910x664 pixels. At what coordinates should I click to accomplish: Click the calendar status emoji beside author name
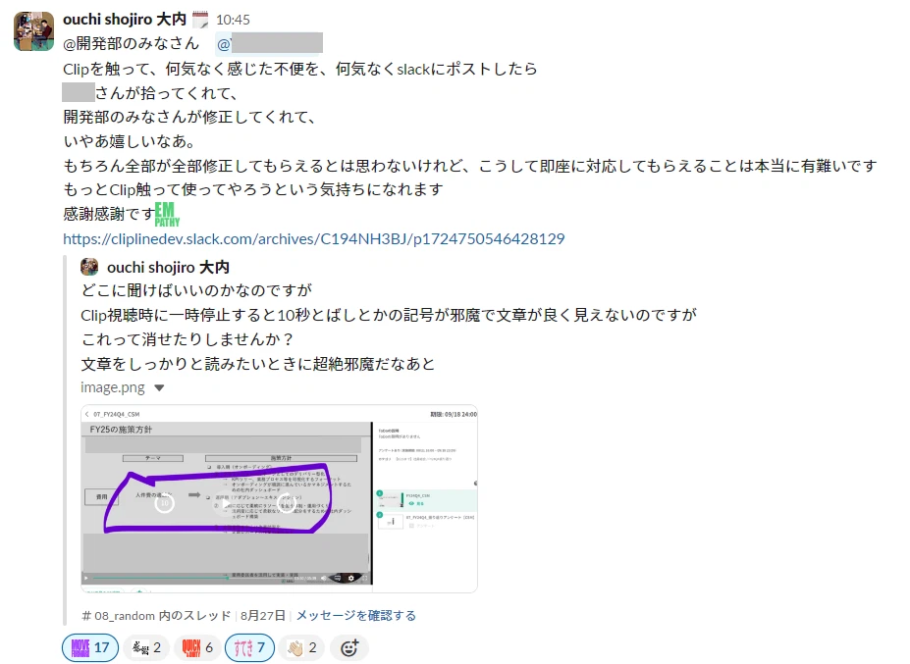tap(200, 20)
